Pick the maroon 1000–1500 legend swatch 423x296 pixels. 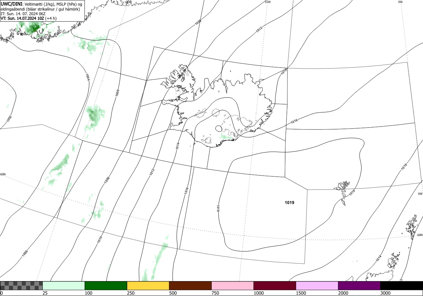click(275, 285)
